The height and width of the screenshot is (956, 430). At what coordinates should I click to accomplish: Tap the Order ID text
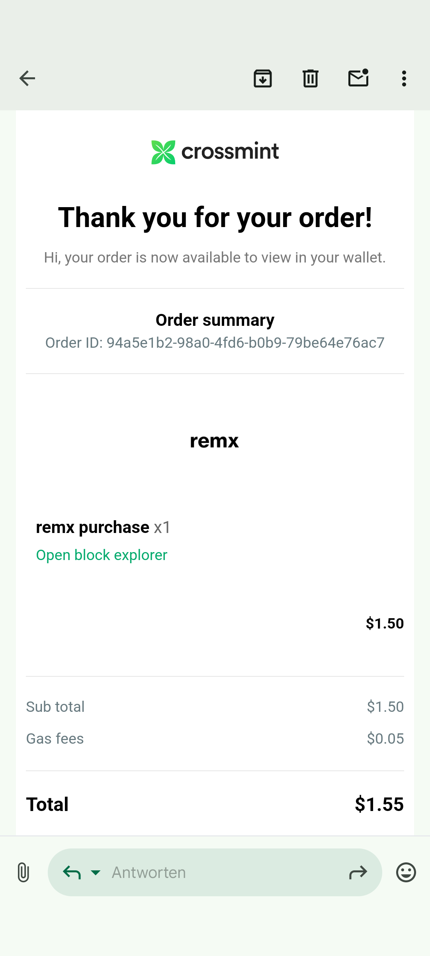click(x=215, y=343)
